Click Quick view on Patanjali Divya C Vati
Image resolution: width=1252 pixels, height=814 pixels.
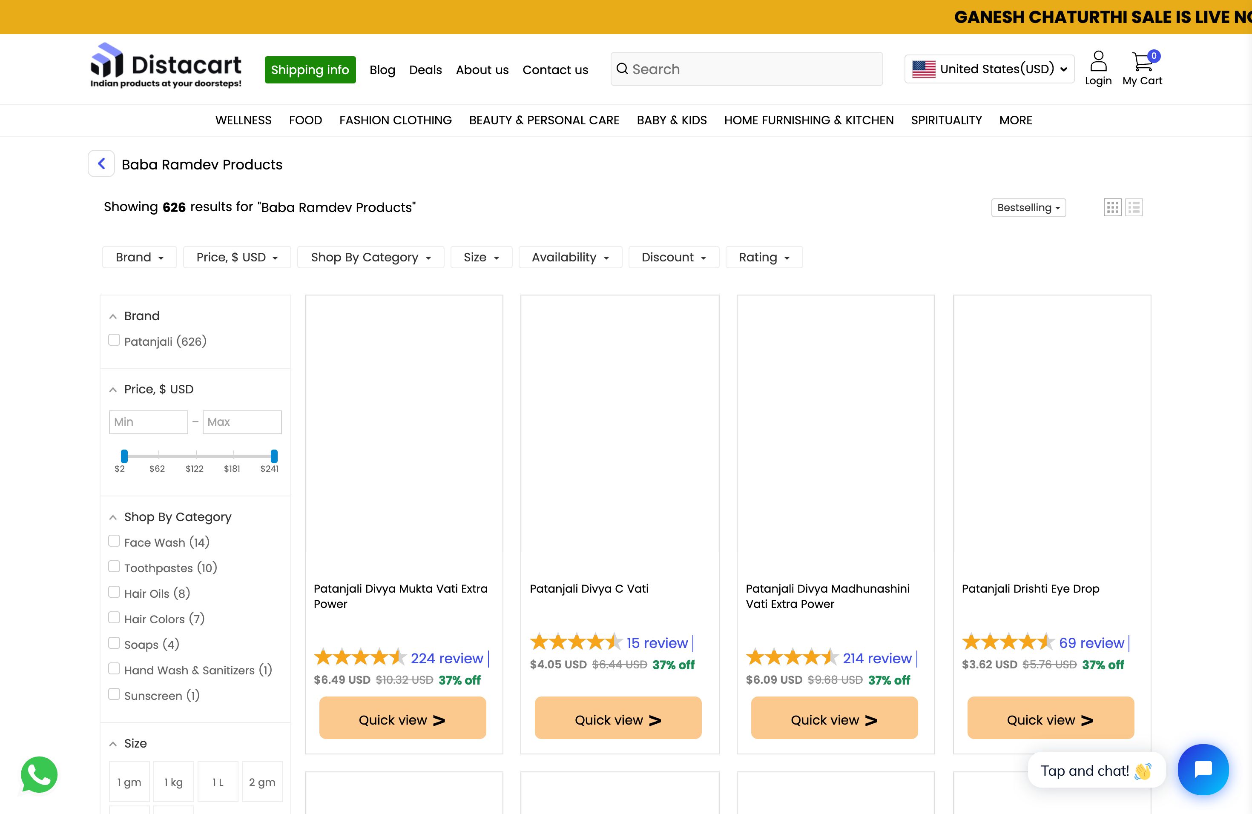click(x=617, y=718)
